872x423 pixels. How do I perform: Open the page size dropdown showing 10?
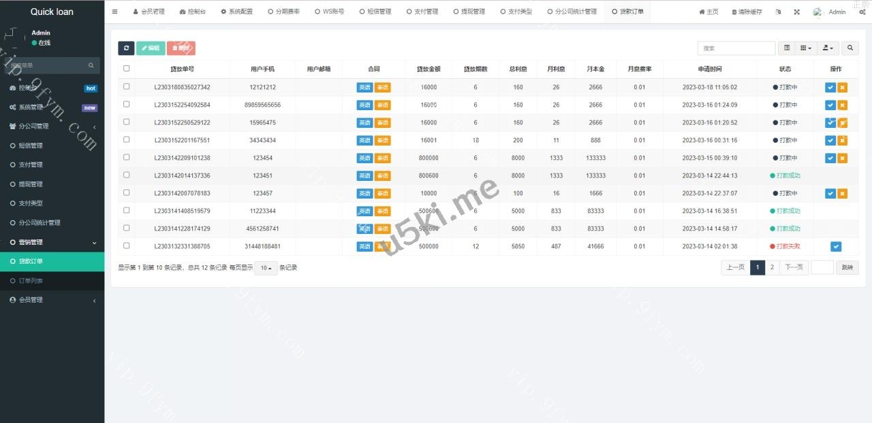[x=265, y=268]
